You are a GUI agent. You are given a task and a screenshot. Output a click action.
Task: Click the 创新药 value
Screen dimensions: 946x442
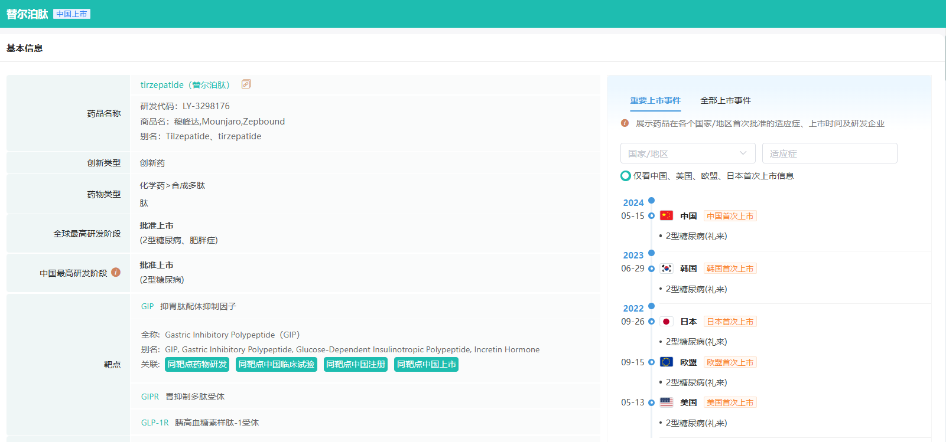pyautogui.click(x=152, y=163)
